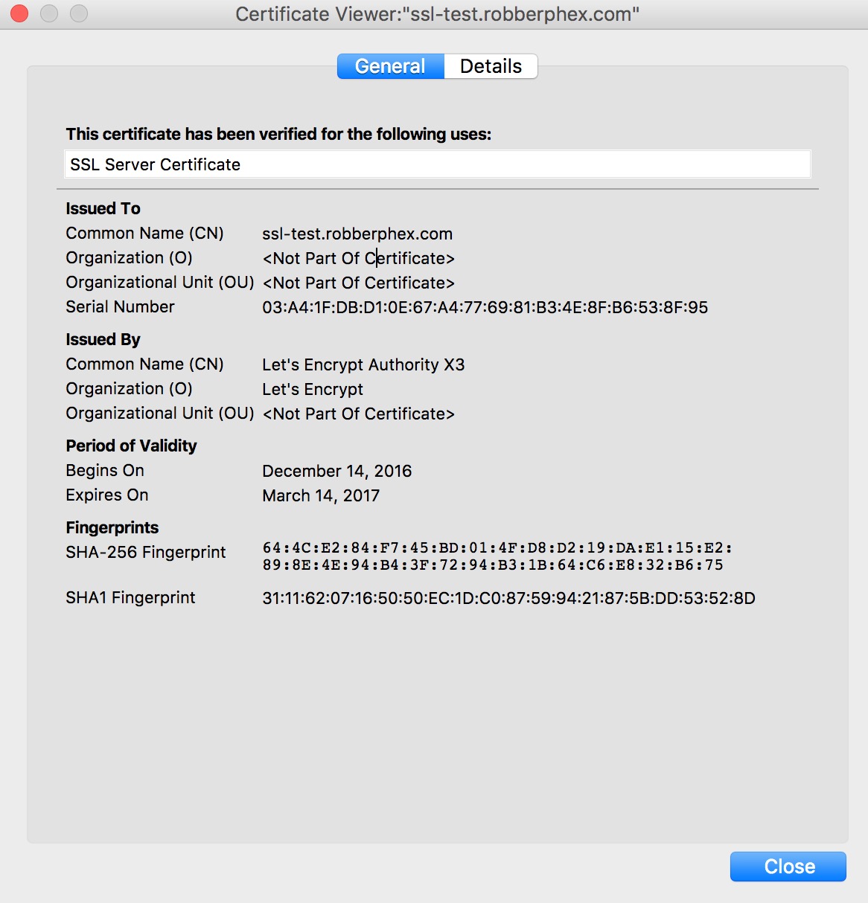Click the Issued To heading
The width and height of the screenshot is (868, 903).
tap(103, 208)
